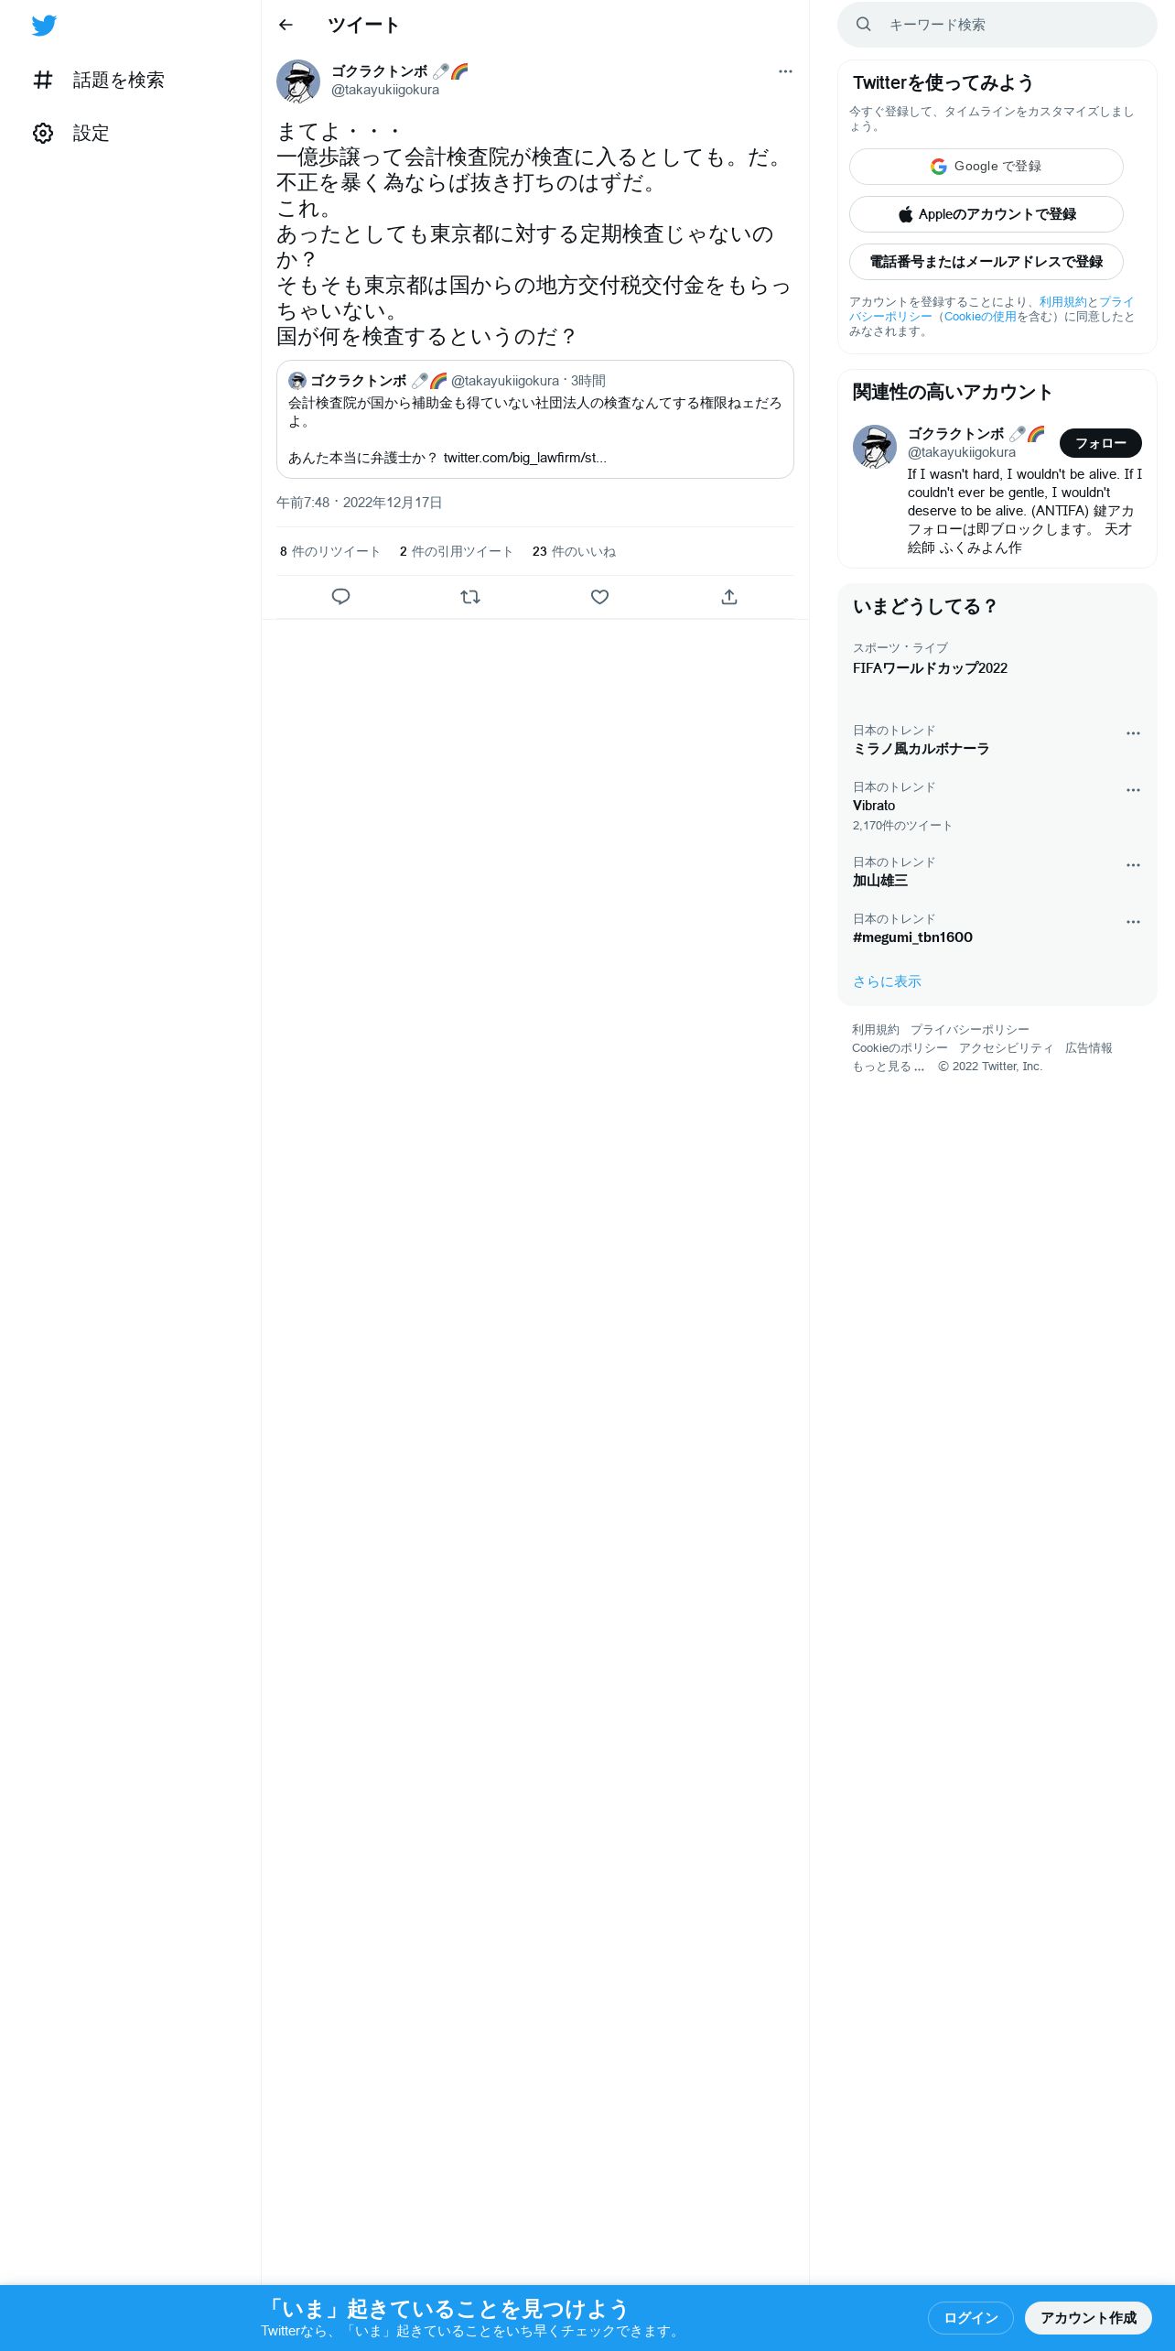The width and height of the screenshot is (1175, 2351).
Task: Go back with the left arrow icon
Action: 286,25
